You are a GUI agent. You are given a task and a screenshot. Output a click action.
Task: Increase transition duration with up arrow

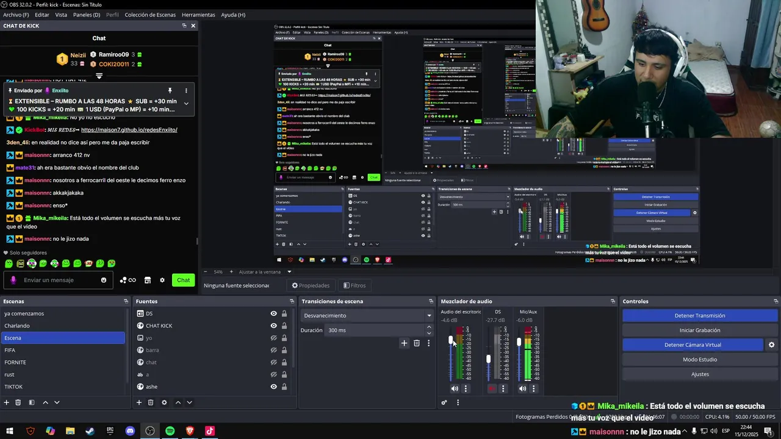429,327
